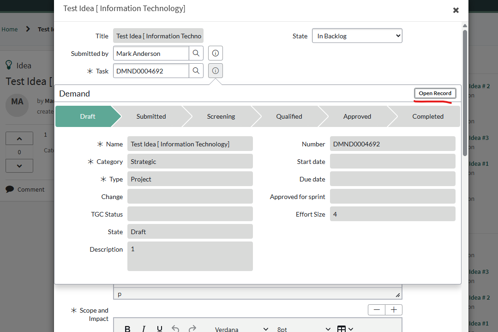498x332 pixels.
Task: Select the Completed stage
Action: point(428,116)
